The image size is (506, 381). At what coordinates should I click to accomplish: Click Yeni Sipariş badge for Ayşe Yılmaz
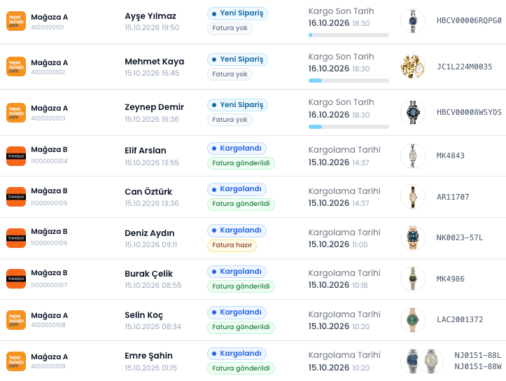tap(237, 13)
